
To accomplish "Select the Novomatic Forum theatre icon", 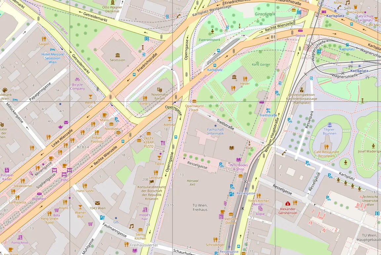I will click(x=159, y=89).
